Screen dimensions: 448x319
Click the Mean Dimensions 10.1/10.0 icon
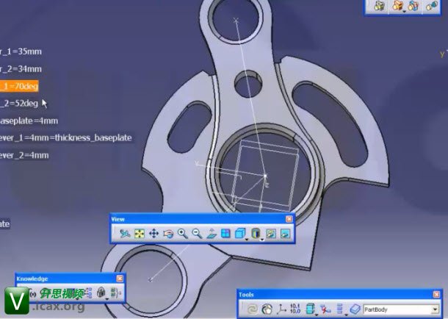(295, 309)
